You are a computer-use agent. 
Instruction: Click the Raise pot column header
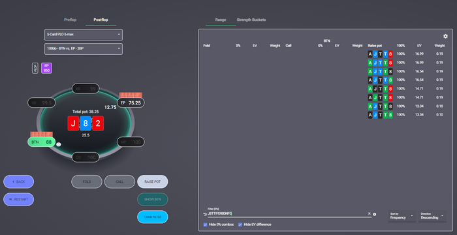(375, 46)
